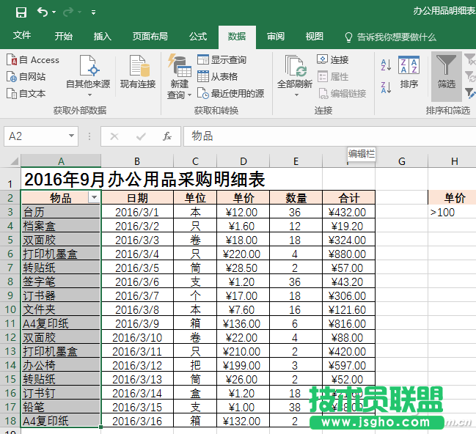The image size is (476, 434).
Task: Open the Name Box dropdown arrow
Action: tap(71, 136)
